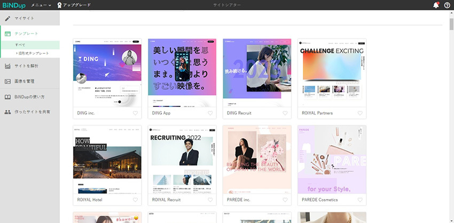Click the notification bell icon

click(x=436, y=5)
